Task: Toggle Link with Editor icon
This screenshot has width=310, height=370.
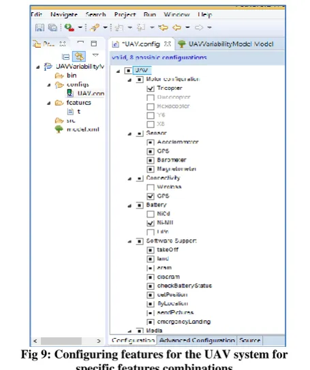Action: click(x=79, y=57)
